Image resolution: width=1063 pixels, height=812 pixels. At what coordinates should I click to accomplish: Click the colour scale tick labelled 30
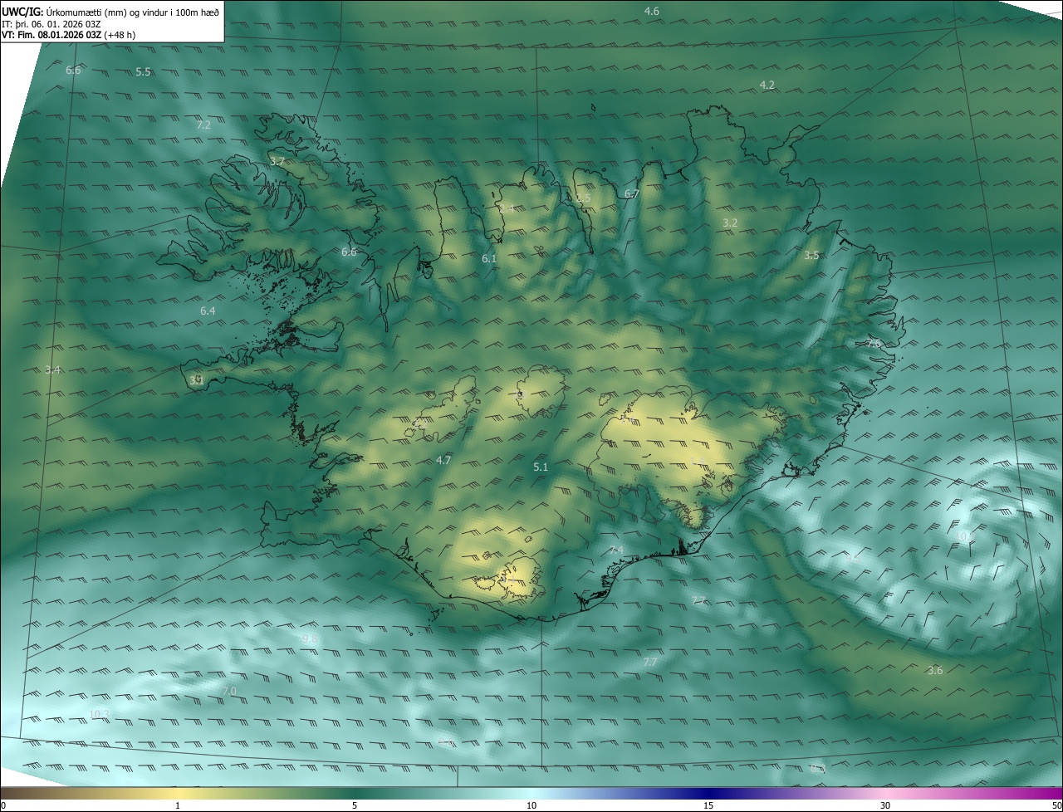(885, 805)
